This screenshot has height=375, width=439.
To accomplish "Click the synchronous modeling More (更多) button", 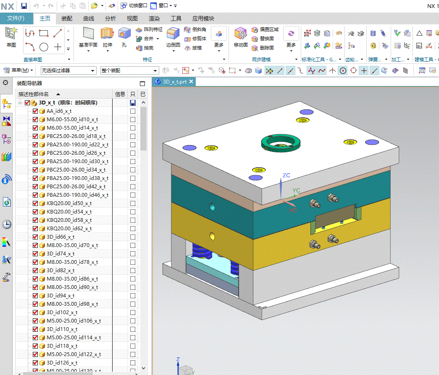I will [291, 39].
